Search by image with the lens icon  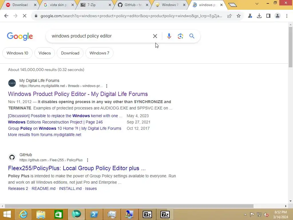(x=180, y=36)
